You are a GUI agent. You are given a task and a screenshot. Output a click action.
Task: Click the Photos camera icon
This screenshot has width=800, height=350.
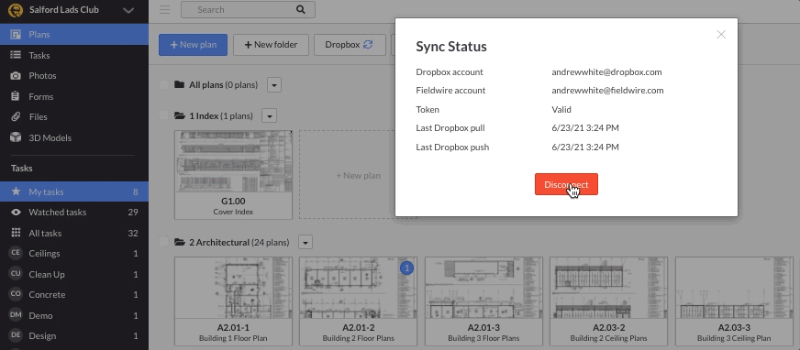(16, 75)
